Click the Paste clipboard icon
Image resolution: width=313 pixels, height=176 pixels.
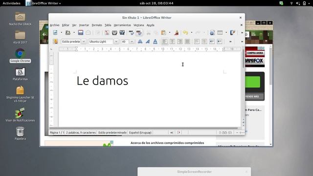[x=163, y=33]
